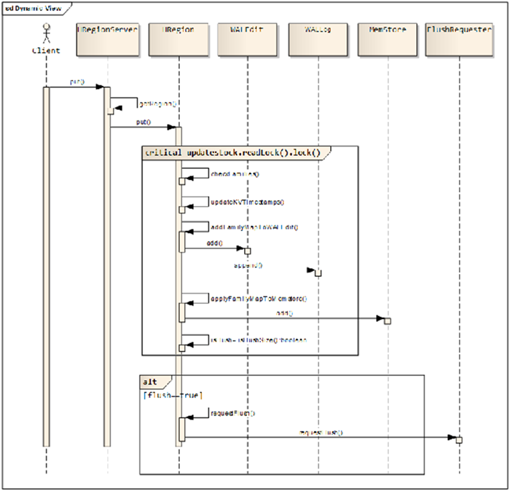Click the HRegionServer lifeline box
510x491 pixels.
click(107, 40)
